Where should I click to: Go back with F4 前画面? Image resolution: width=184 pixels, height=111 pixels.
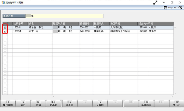pyautogui.click(x=53, y=104)
